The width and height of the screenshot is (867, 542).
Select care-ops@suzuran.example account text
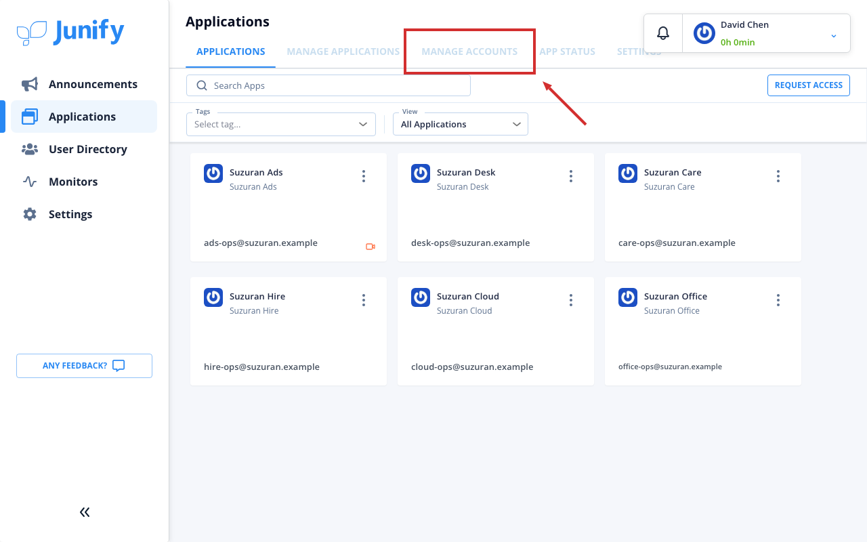click(677, 243)
